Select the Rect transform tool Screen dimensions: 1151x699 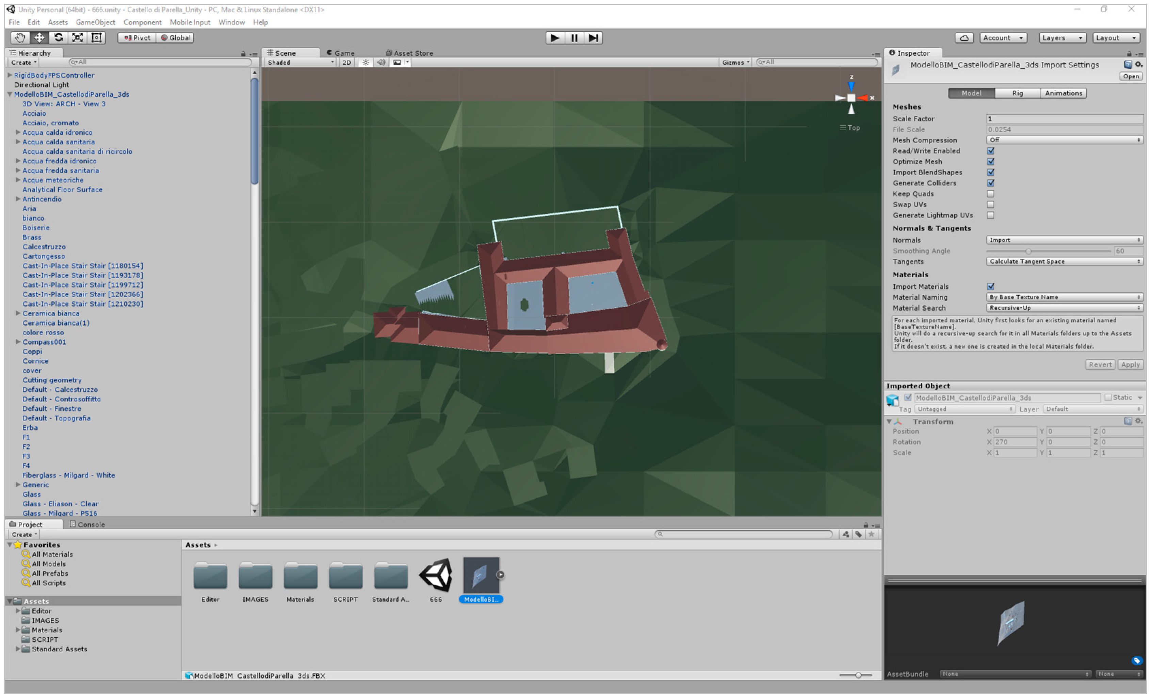(x=97, y=38)
